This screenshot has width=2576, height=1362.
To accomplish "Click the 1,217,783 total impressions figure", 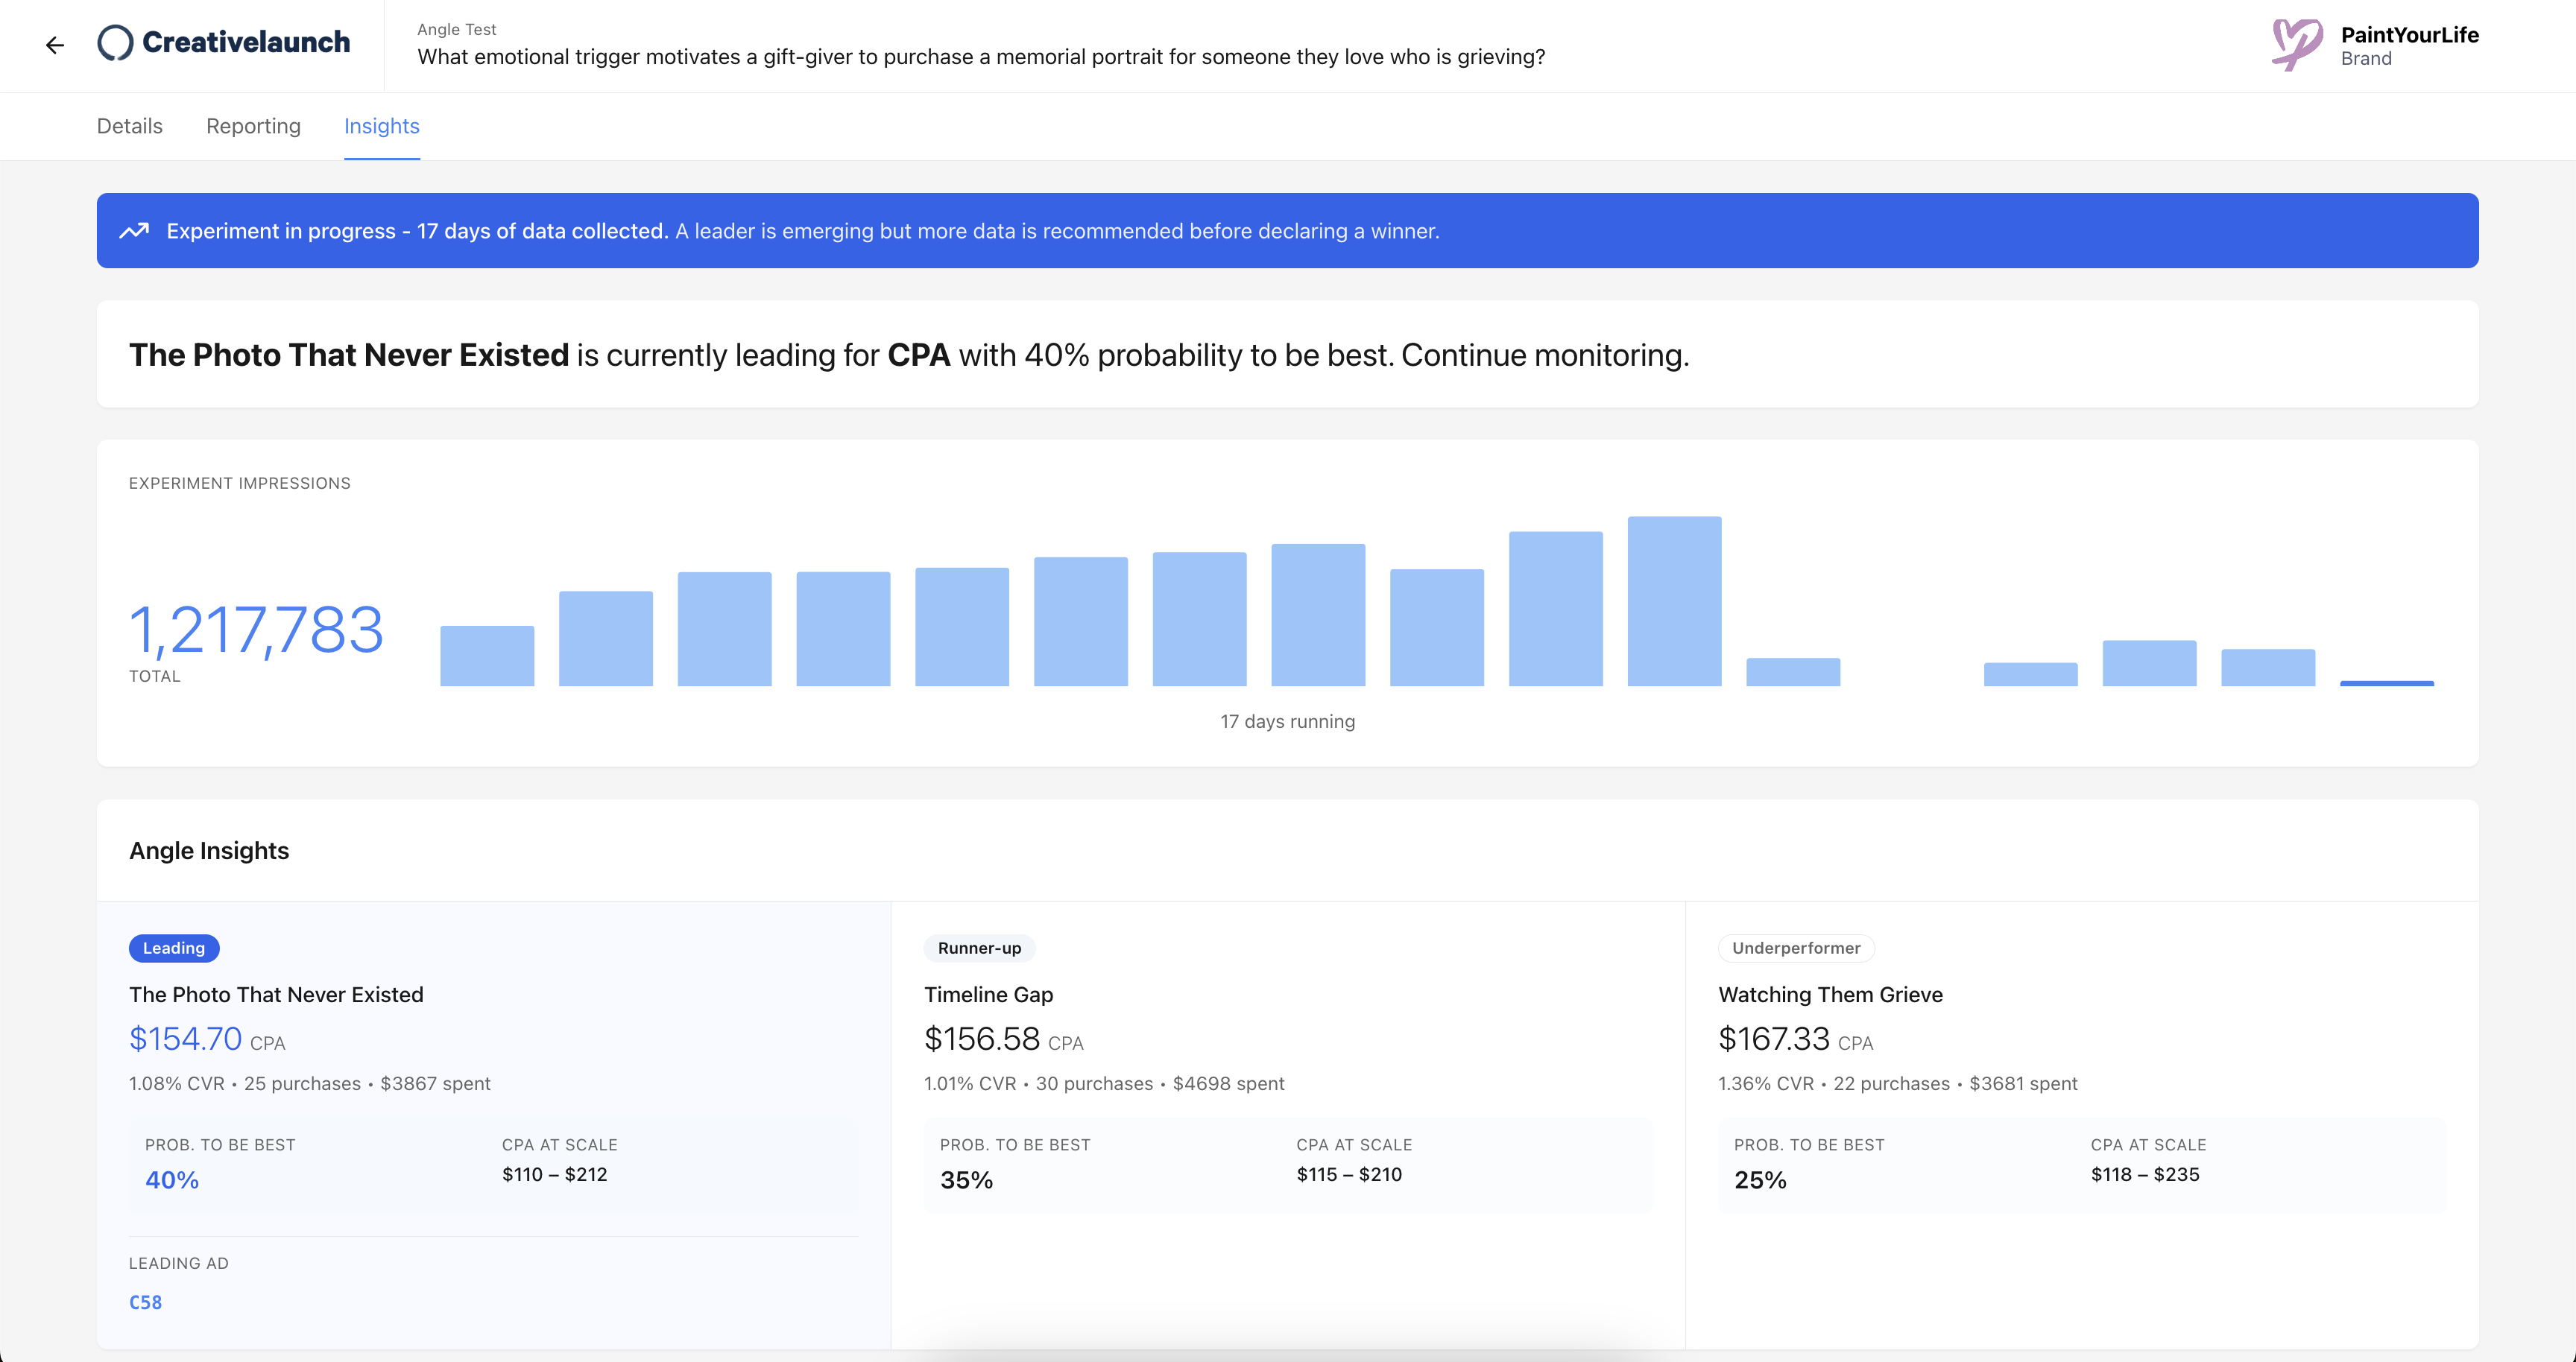I will tap(256, 630).
